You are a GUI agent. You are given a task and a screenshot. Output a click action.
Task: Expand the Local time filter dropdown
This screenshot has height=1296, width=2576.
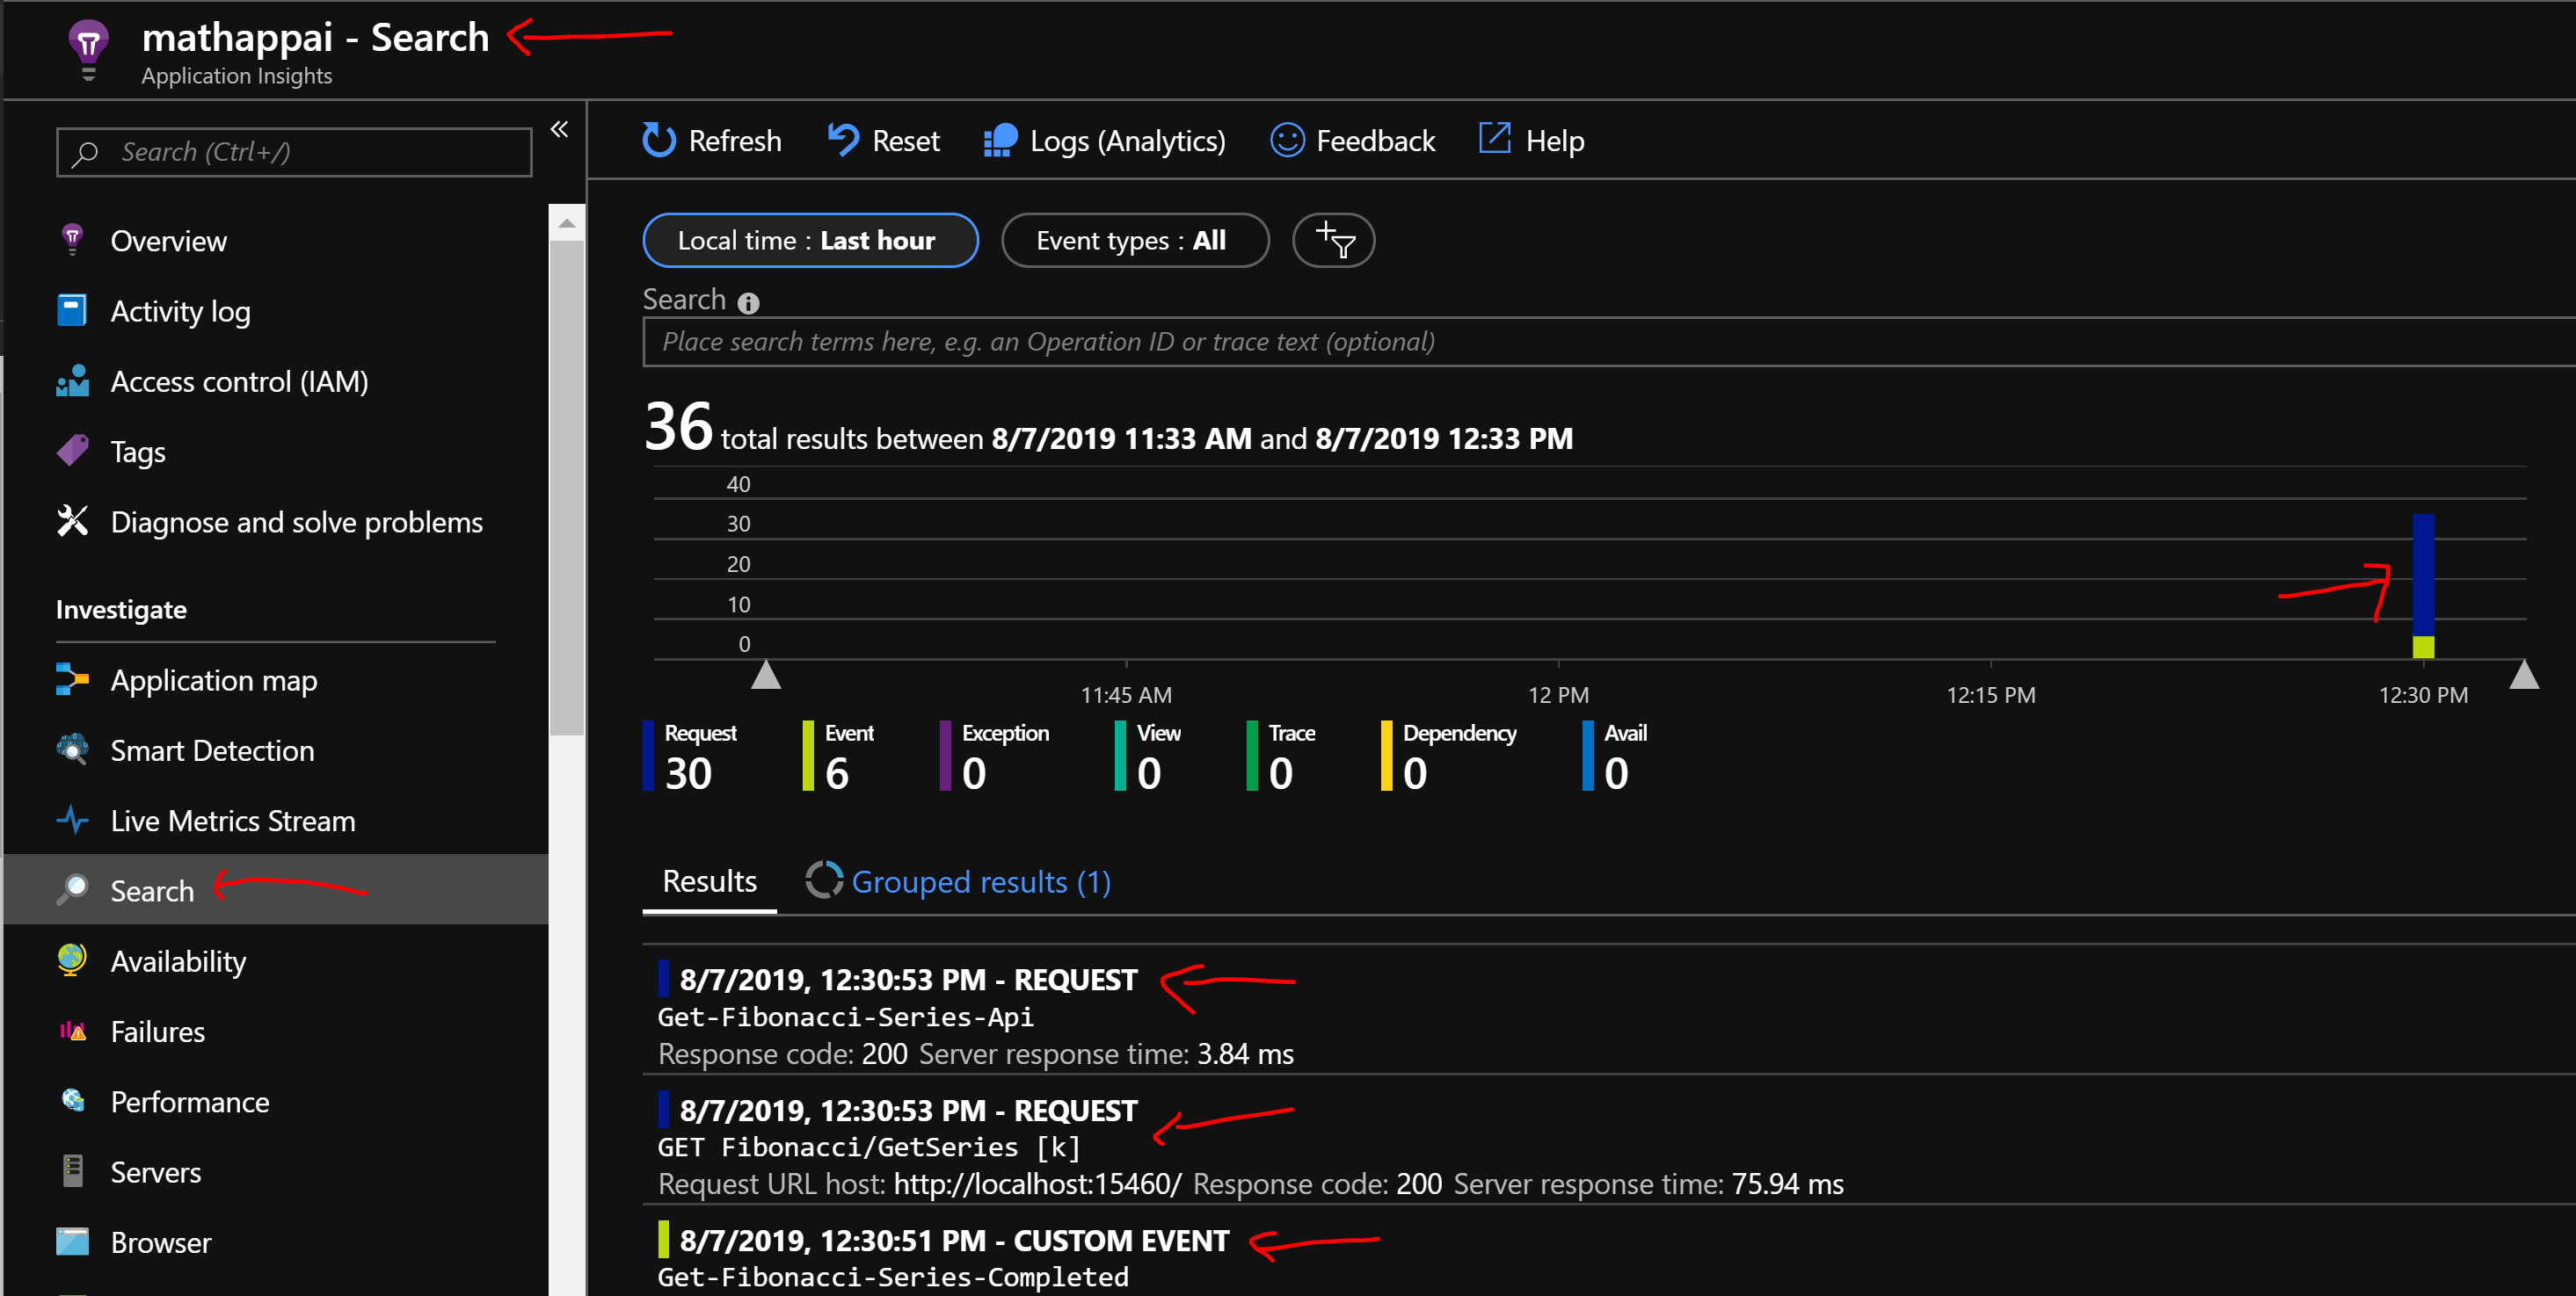click(x=804, y=240)
